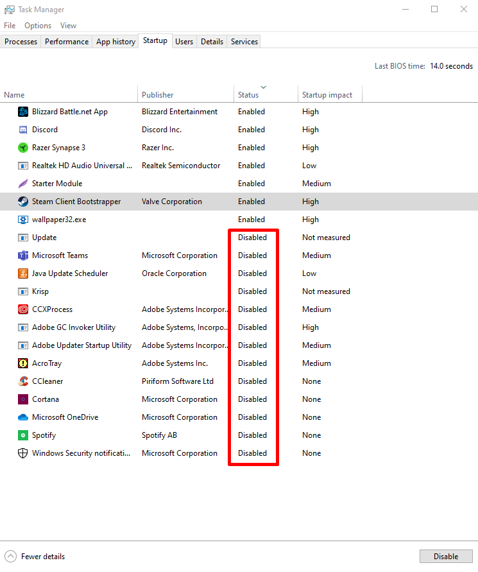
Task: Click the Microsoft OneDrive cloud icon
Action: click(x=23, y=417)
